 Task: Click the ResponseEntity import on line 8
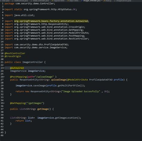41,24
